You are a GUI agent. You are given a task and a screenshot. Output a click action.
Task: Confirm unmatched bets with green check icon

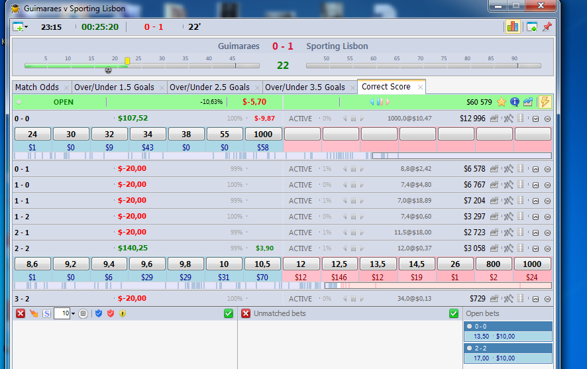[x=454, y=313]
